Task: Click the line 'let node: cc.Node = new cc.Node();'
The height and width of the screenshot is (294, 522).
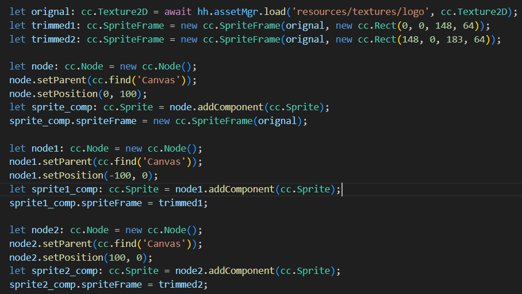Action: (103, 67)
